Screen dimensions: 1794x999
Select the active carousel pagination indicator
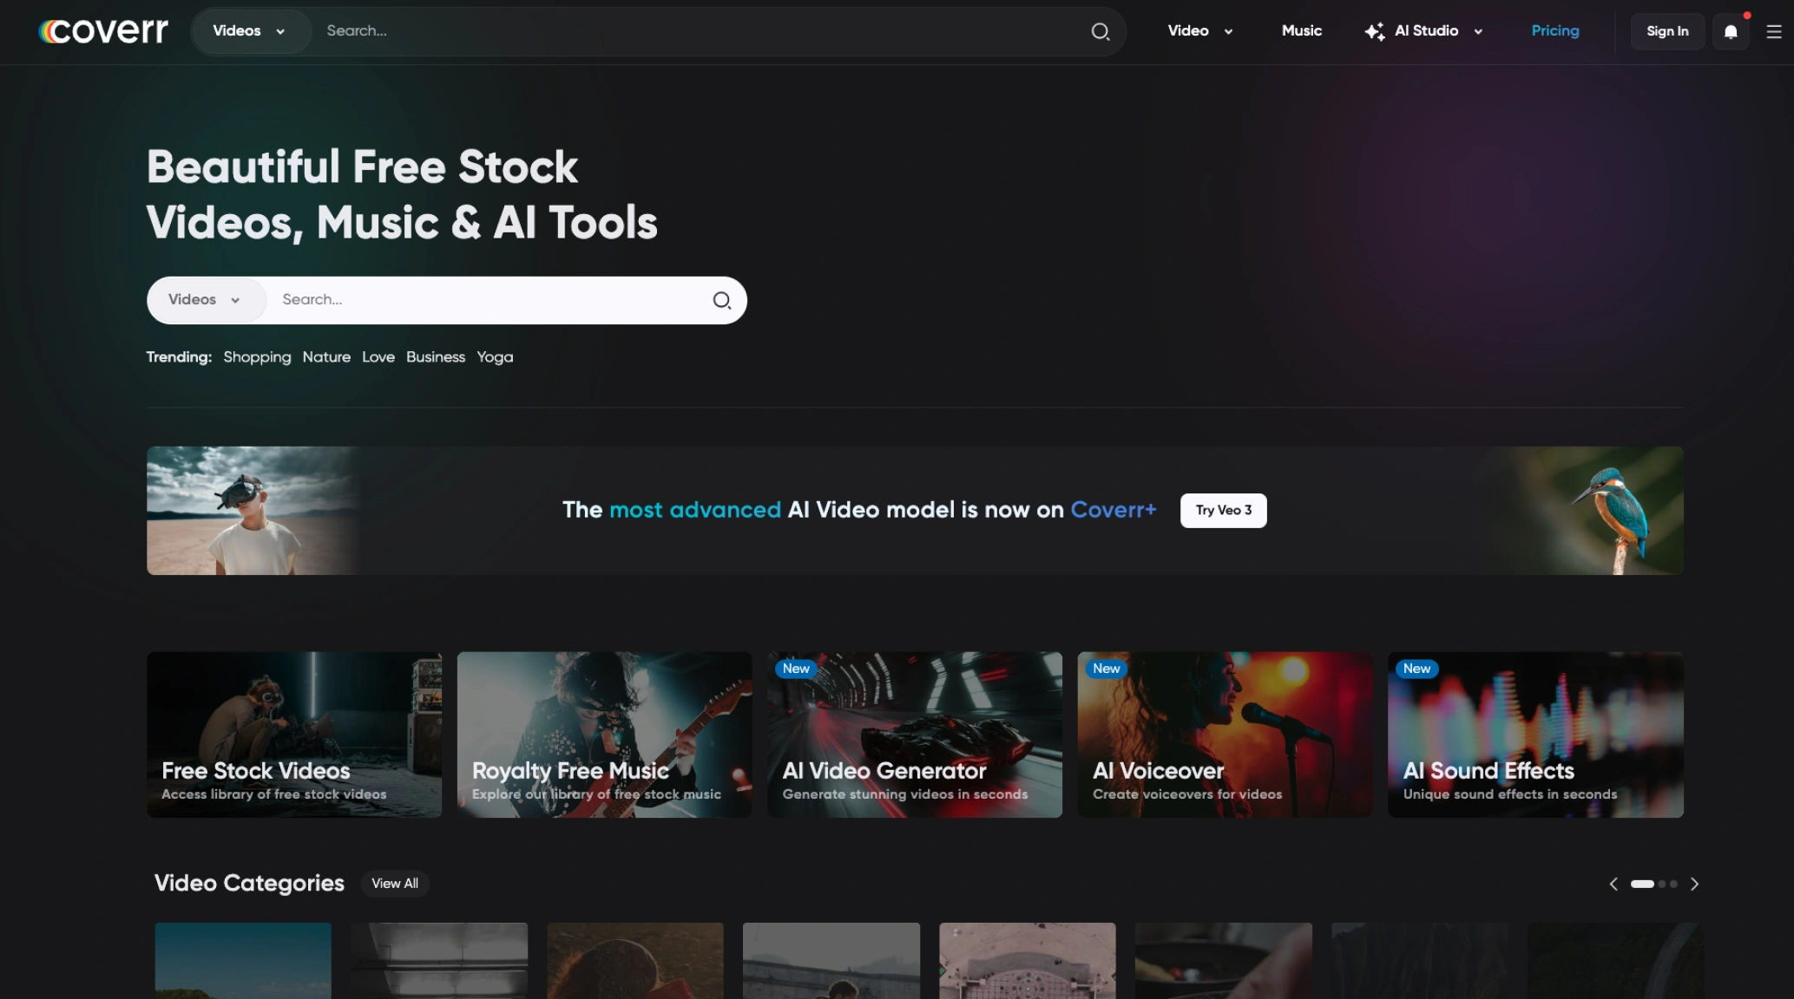click(x=1642, y=885)
